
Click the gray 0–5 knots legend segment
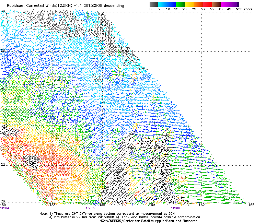click(x=154, y=4)
